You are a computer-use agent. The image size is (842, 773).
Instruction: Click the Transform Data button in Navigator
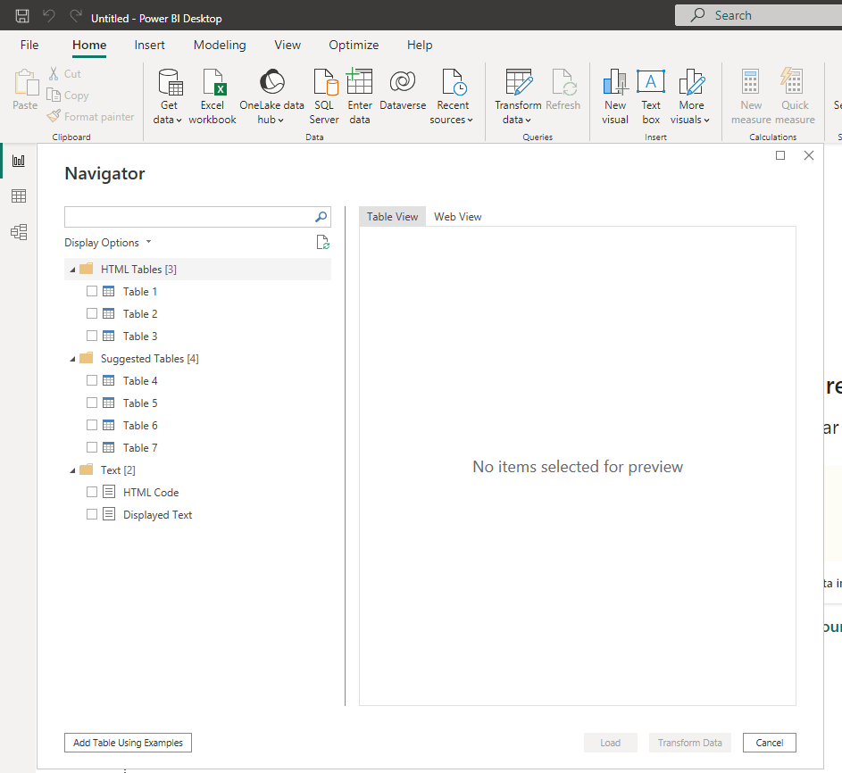(689, 743)
